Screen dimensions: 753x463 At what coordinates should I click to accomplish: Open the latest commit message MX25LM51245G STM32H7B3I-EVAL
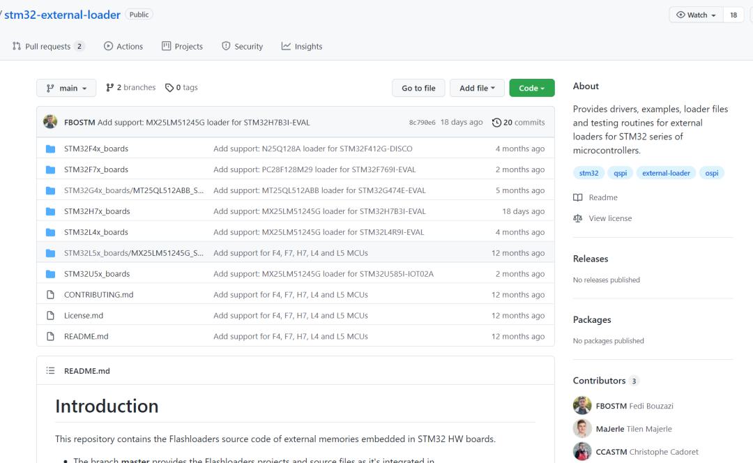[204, 123]
